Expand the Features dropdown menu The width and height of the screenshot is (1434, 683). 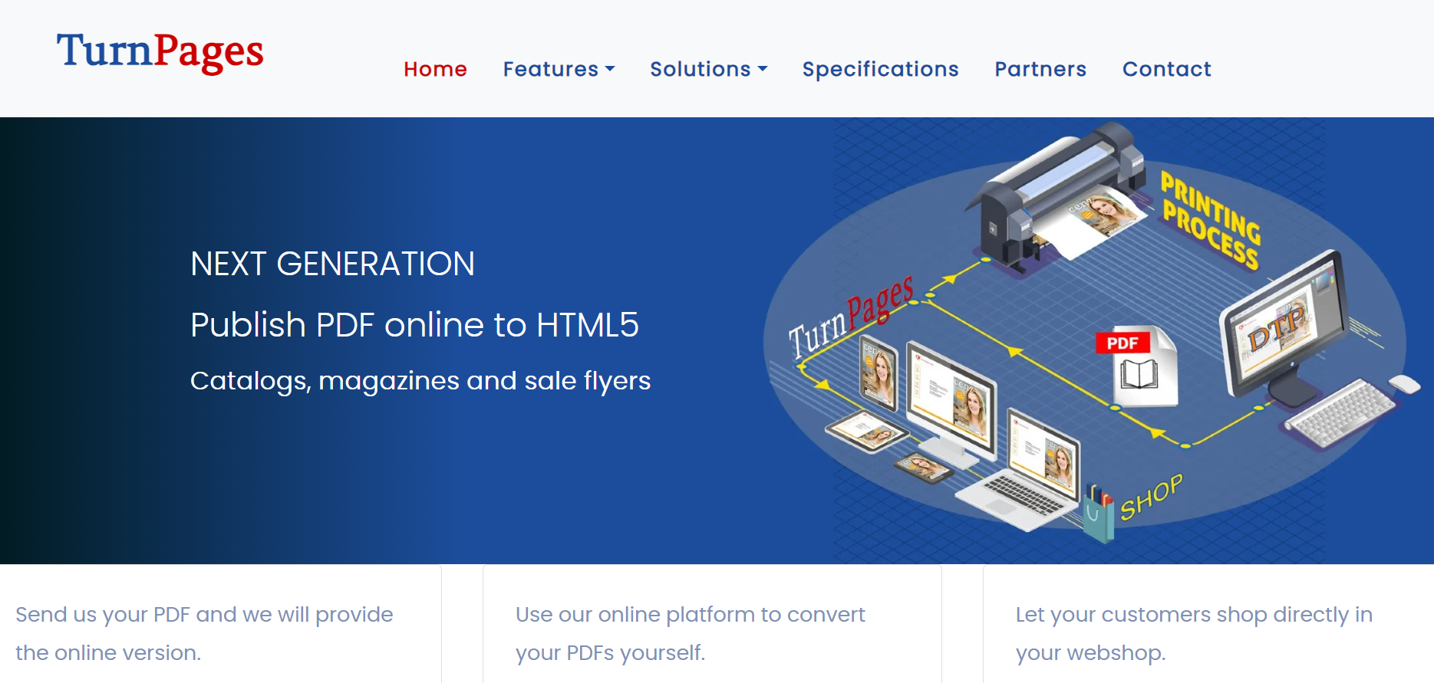(559, 69)
